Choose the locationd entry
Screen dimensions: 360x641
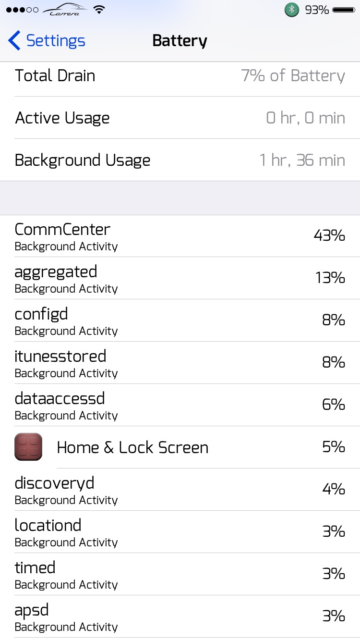tap(180, 532)
